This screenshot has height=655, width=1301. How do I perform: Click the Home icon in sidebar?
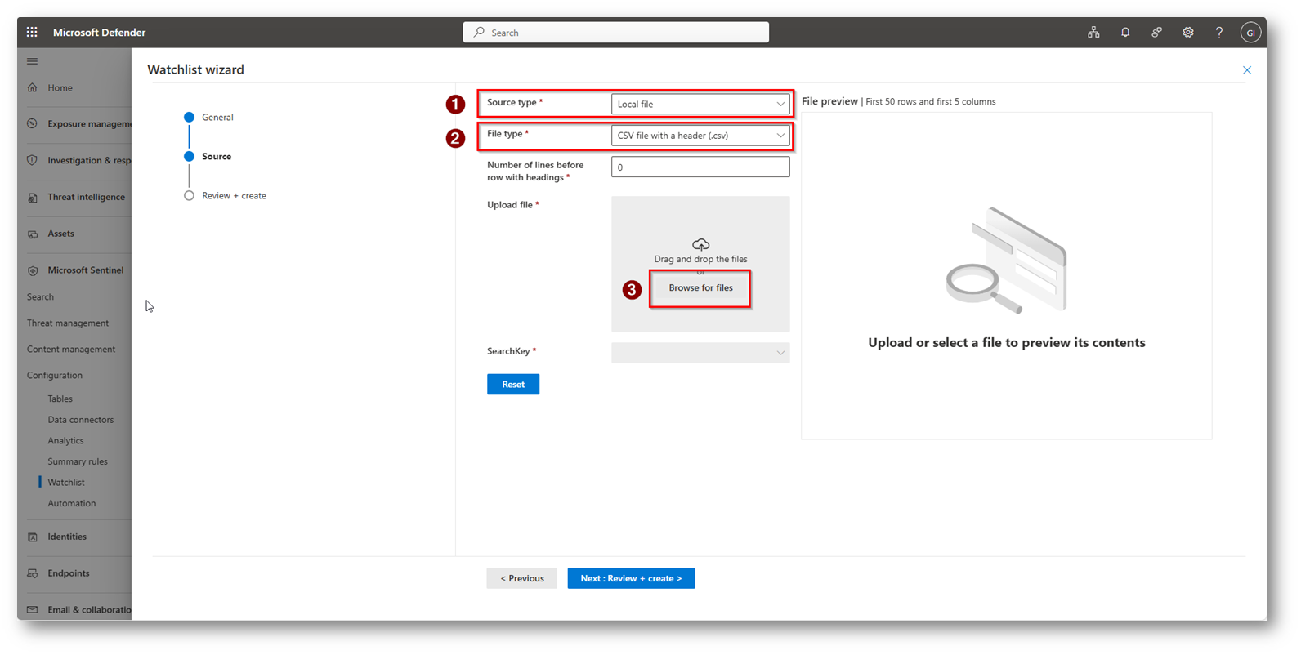(33, 88)
